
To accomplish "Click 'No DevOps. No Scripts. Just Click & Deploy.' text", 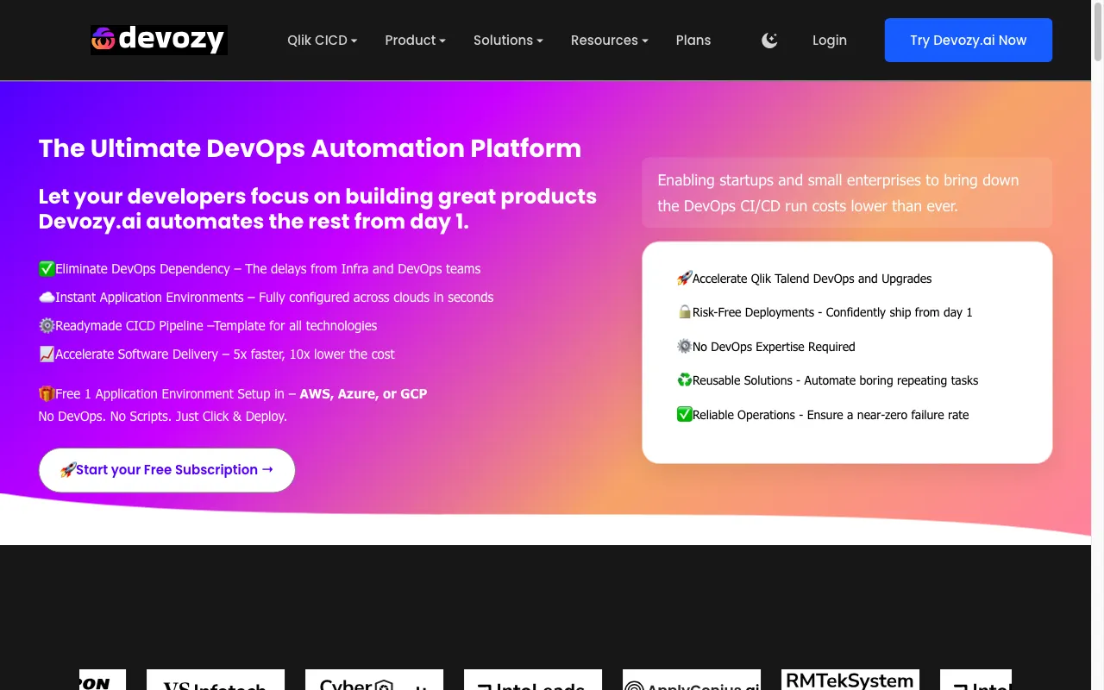I will [163, 417].
